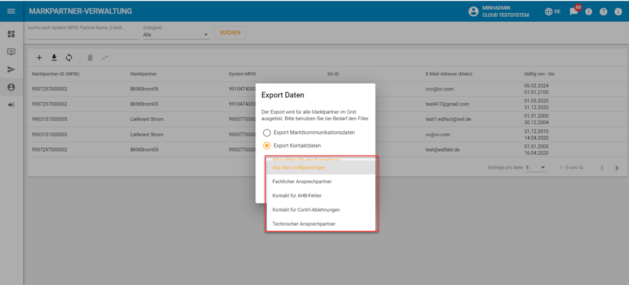The width and height of the screenshot is (629, 285).
Task: Click the trash delete icon
Action: 90,58
